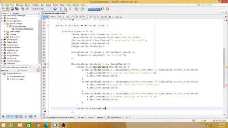
Task: Expand the pdfGenerator project node
Action: 2,53
